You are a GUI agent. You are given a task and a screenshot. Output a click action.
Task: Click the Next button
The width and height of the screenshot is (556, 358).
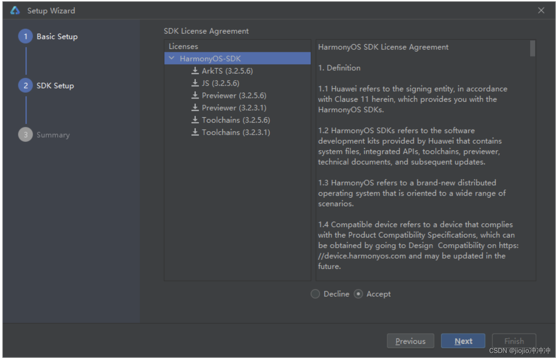463,341
